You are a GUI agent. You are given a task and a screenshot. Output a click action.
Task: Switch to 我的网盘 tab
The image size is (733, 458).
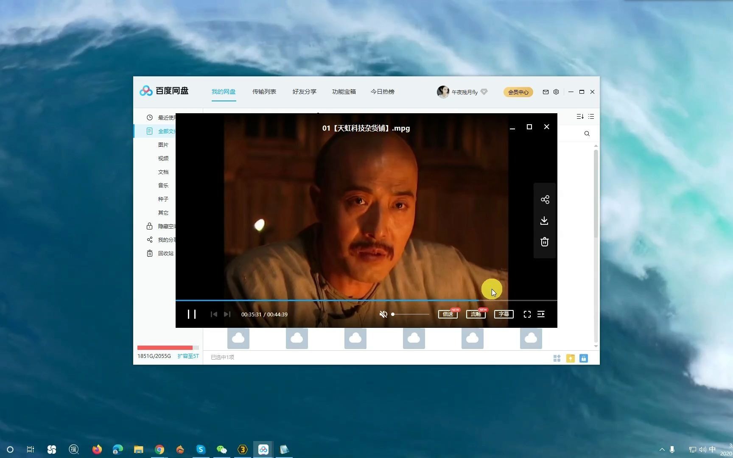coord(224,92)
